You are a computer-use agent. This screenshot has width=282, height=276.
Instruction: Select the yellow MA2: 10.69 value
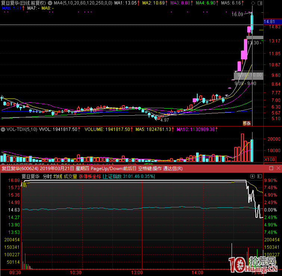(154, 3)
